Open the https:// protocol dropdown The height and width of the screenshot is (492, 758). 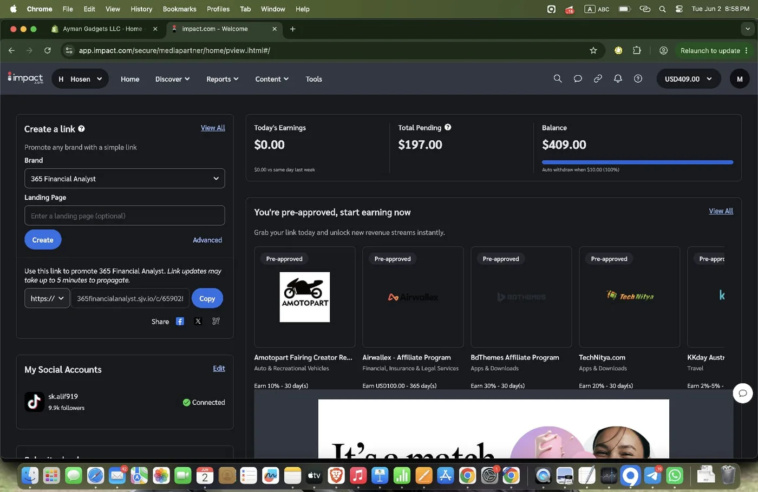tap(47, 298)
